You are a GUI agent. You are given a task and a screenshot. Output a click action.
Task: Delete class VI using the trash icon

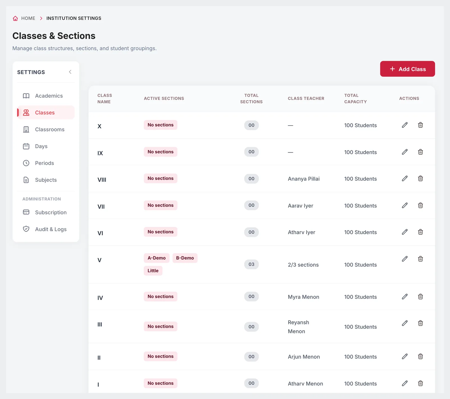pos(420,232)
